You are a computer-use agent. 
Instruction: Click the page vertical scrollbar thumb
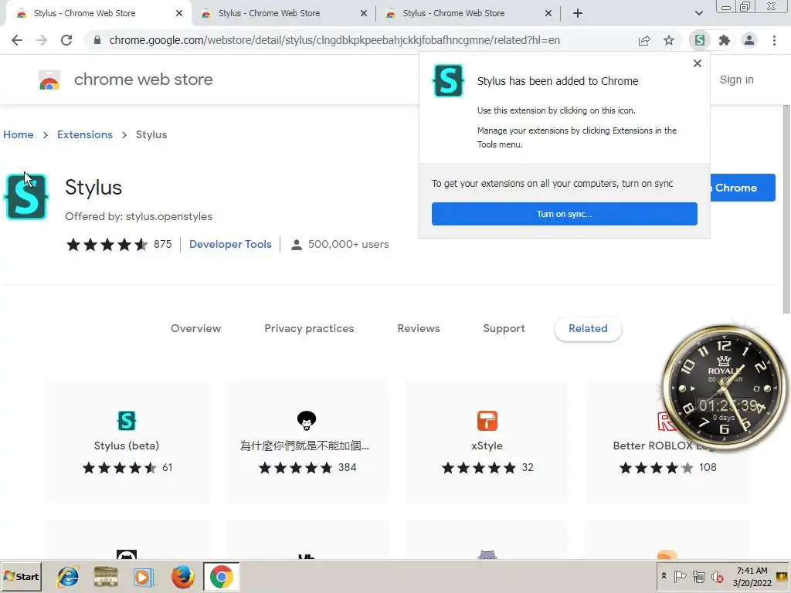tap(786, 209)
